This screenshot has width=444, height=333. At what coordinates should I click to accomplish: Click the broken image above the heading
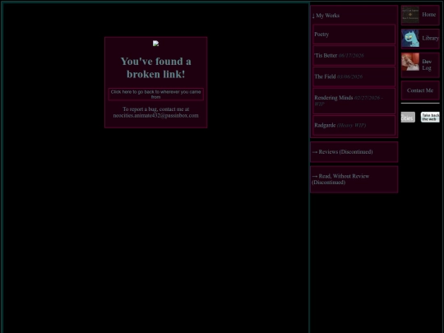pyautogui.click(x=155, y=44)
